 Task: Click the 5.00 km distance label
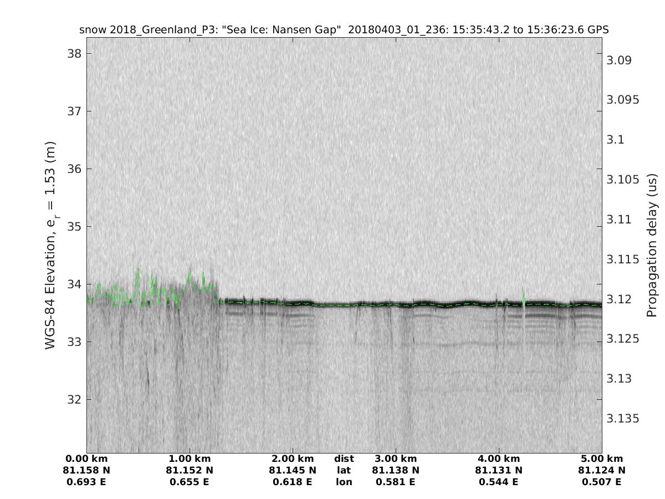(602, 459)
